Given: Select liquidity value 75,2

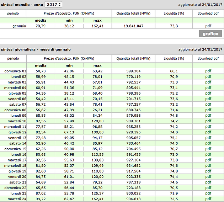Looking at the screenshot, I should coord(174,93).
